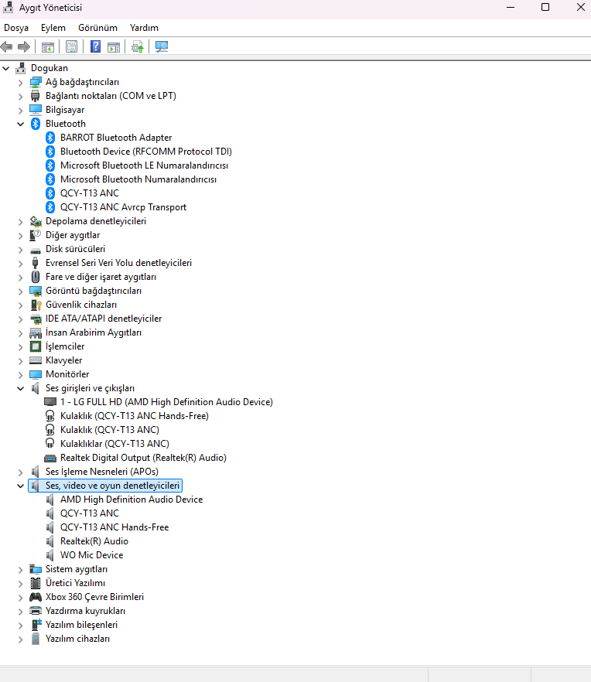Expand Depolama denetleyicileri node
Image resolution: width=591 pixels, height=682 pixels.
tap(20, 222)
